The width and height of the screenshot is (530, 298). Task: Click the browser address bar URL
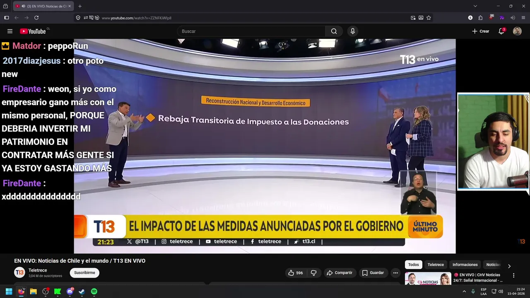[137, 18]
